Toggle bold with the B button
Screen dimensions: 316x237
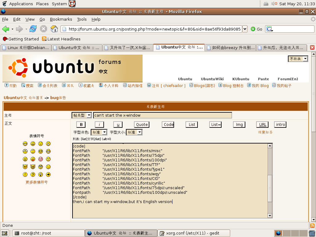pos(81,125)
